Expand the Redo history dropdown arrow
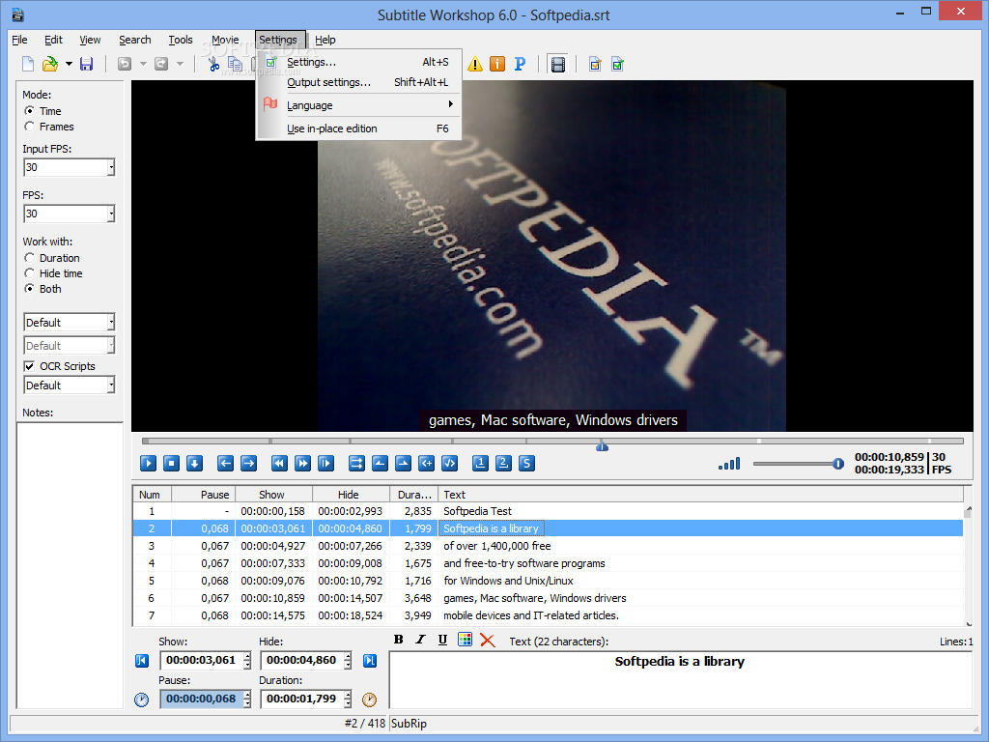989x742 pixels. (180, 64)
